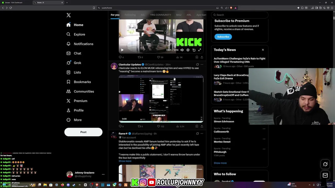Open Montez Sweat trending topic
This screenshot has height=188, width=335.
click(222, 142)
